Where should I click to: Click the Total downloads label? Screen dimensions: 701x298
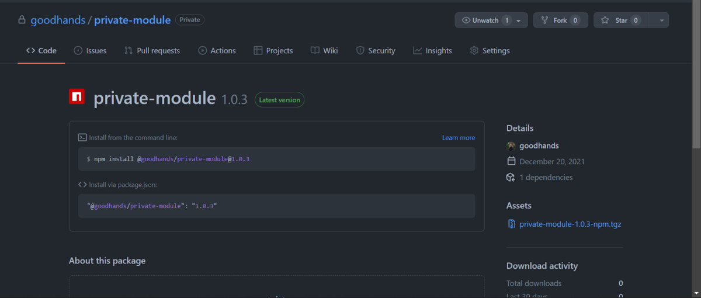click(534, 283)
